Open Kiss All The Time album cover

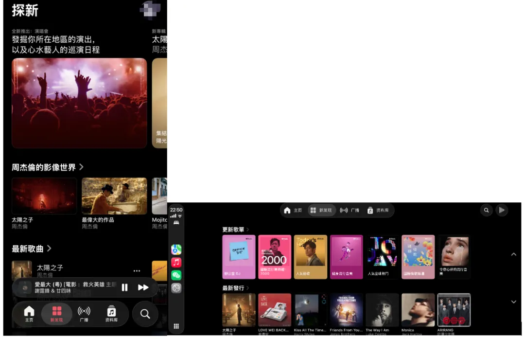pos(310,310)
